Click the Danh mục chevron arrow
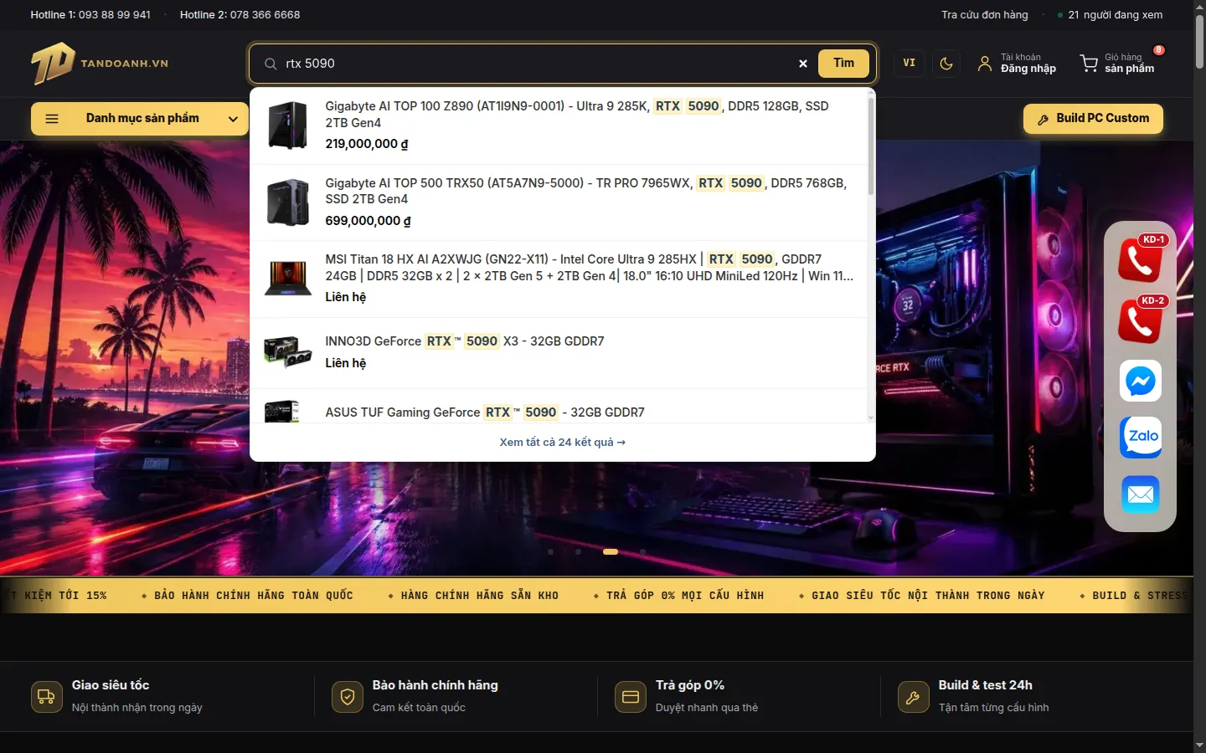Screen dimensions: 1206x753 (x=233, y=119)
